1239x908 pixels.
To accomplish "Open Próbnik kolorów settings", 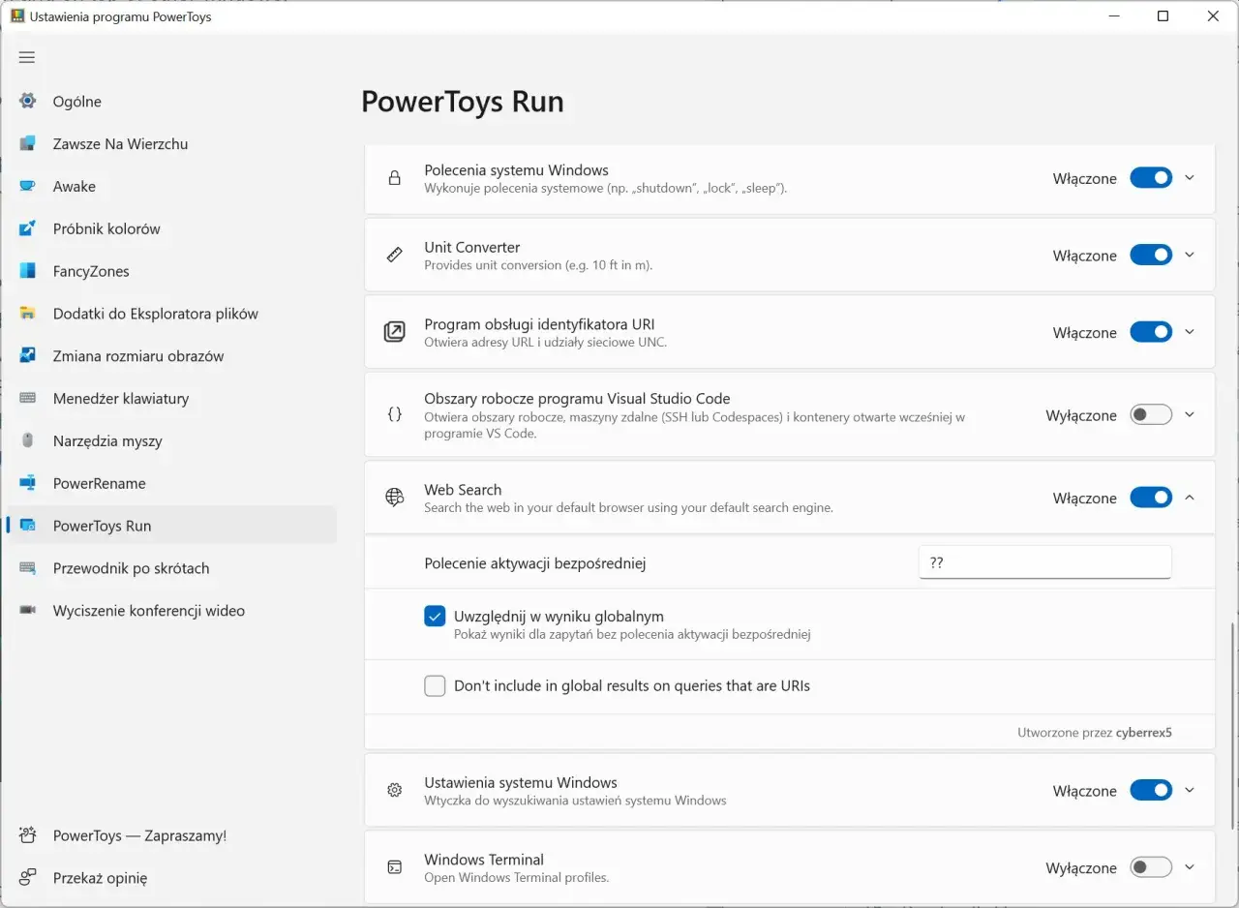I will coord(171,229).
